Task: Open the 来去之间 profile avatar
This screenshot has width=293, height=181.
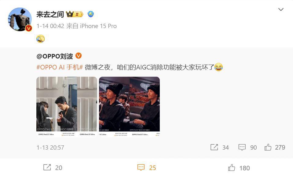Action: tap(20, 19)
